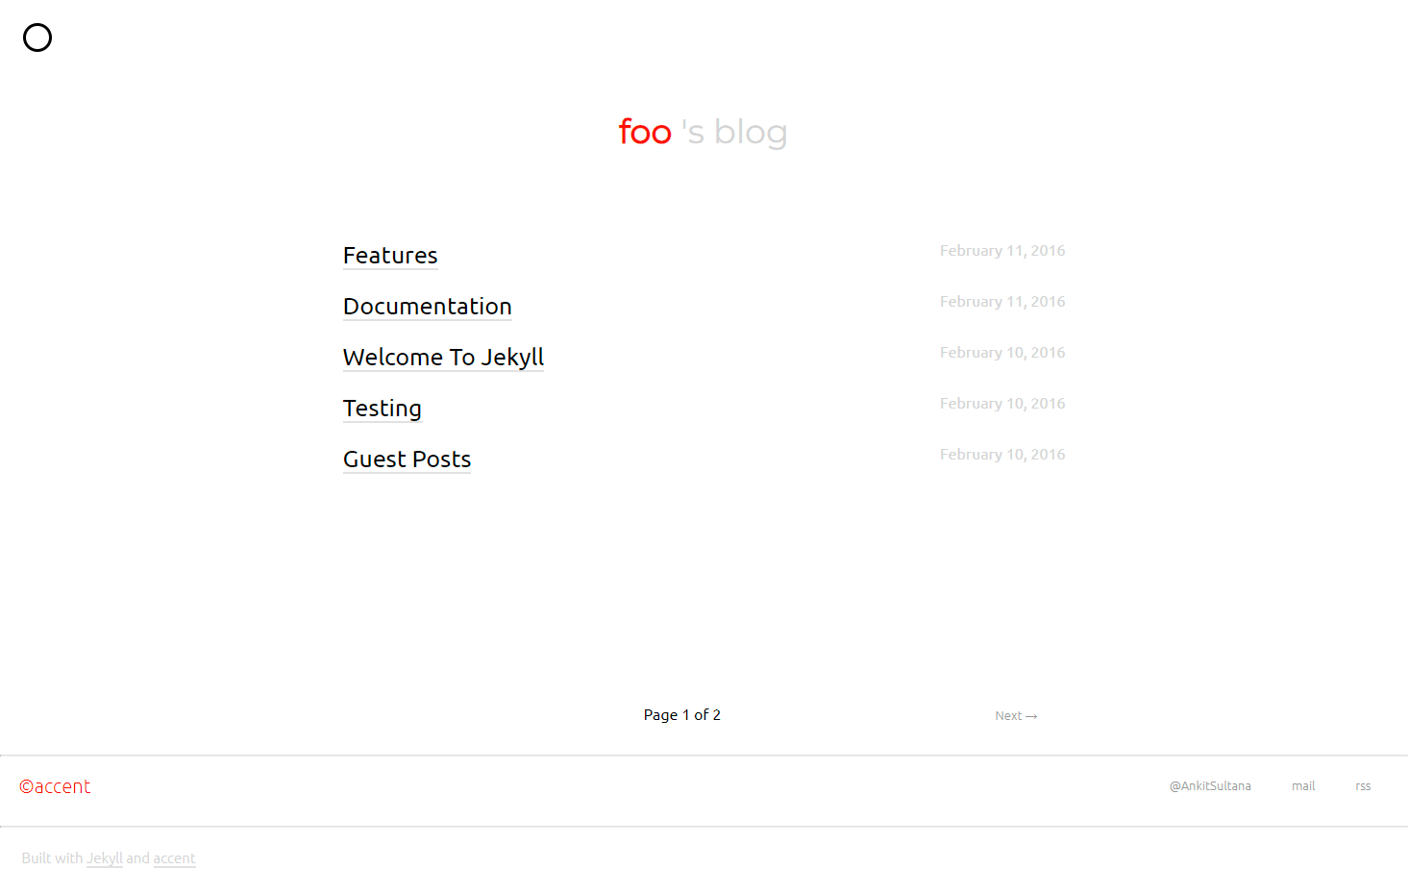Open the Features post
This screenshot has width=1408, height=894.
click(390, 256)
